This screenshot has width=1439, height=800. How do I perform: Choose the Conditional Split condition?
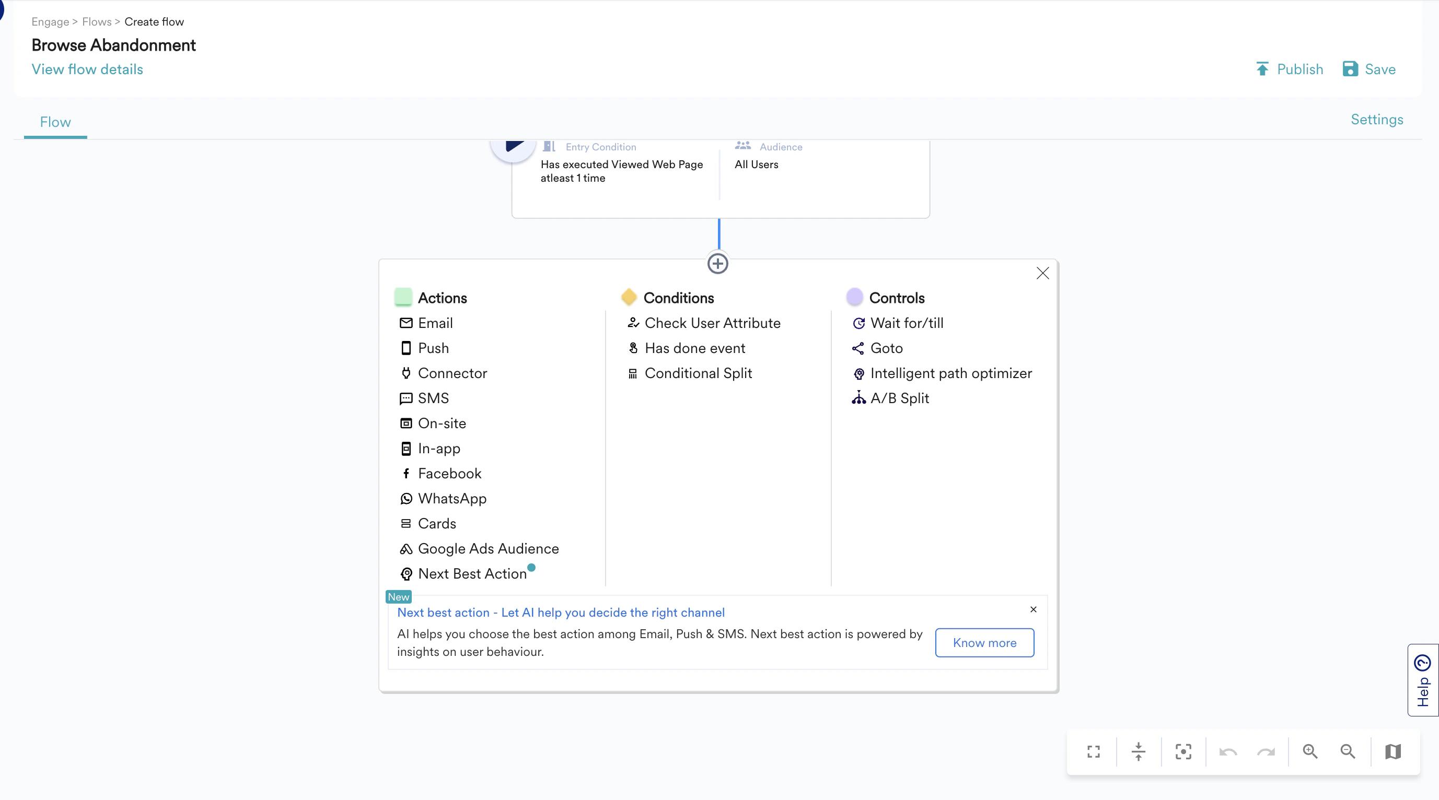pyautogui.click(x=698, y=373)
